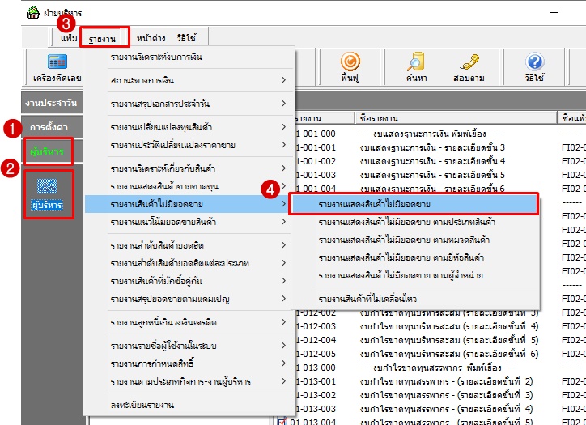This screenshot has width=586, height=425.
Task: Open the เครื่องคิดเลข calculator tool
Action: 57,68
